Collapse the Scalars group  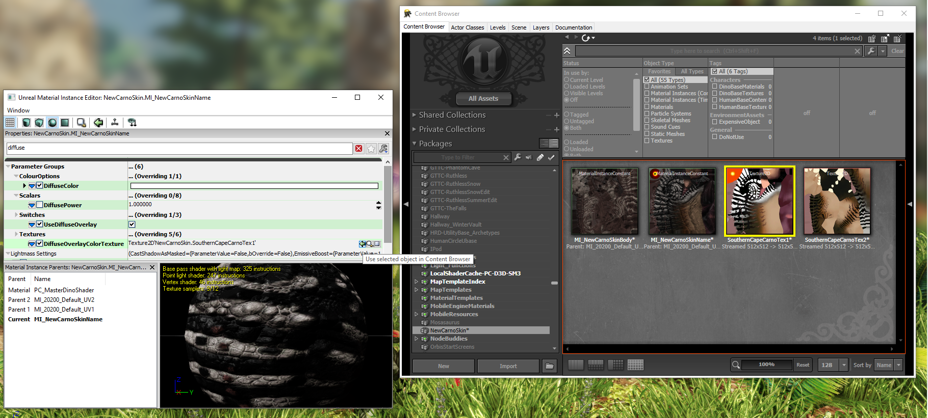[16, 196]
